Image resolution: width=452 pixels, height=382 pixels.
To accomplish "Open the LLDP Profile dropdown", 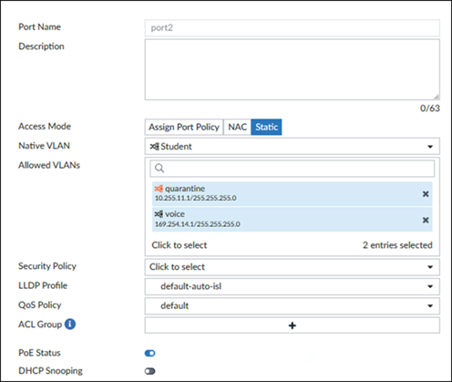I will click(x=293, y=286).
